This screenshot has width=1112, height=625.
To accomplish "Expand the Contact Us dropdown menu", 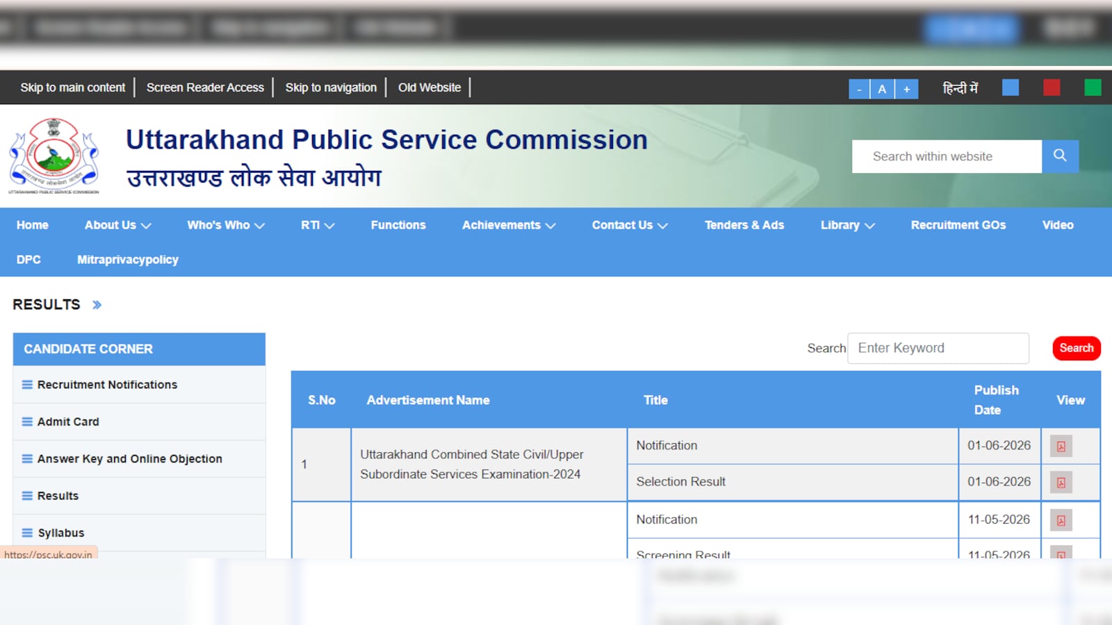I will click(630, 225).
